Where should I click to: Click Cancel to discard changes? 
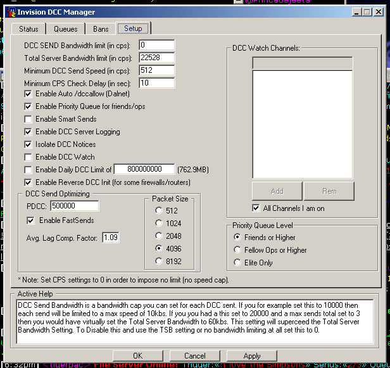pyautogui.click(x=195, y=356)
